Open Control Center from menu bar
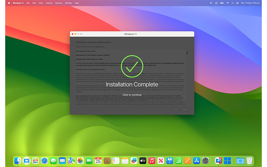Screen dimensions: 267x167 pyautogui.click(x=237, y=3)
